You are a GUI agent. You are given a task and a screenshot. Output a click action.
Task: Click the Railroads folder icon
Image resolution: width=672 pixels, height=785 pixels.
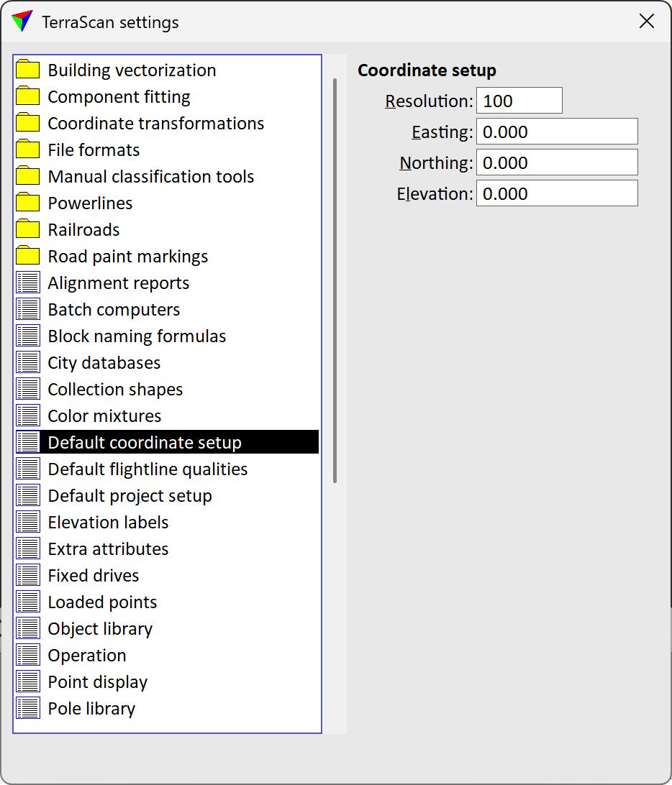tap(27, 229)
